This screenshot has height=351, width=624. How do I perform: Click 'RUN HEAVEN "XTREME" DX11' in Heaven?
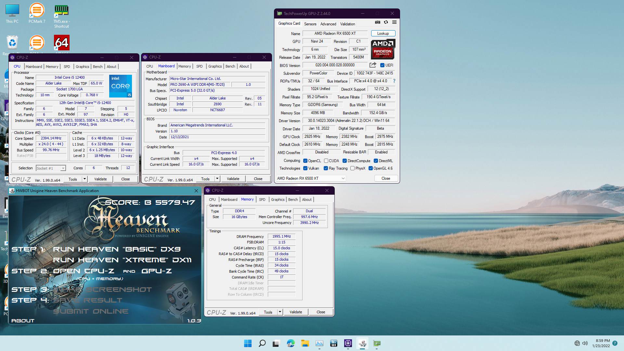click(x=122, y=260)
